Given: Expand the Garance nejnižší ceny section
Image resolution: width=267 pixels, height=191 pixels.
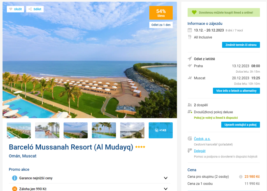Looking at the screenshot, I should click(166, 178).
